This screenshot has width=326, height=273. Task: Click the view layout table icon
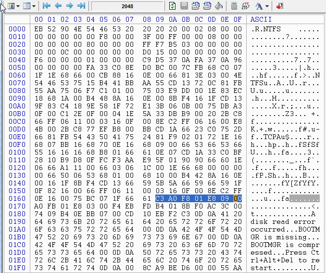11,6
